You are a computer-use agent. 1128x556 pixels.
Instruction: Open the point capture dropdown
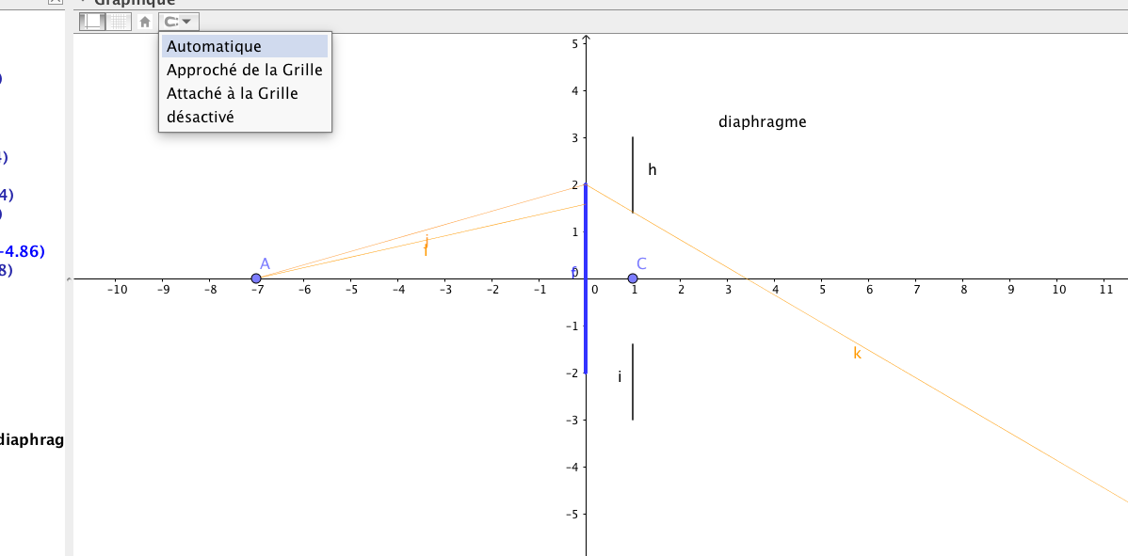coord(179,22)
